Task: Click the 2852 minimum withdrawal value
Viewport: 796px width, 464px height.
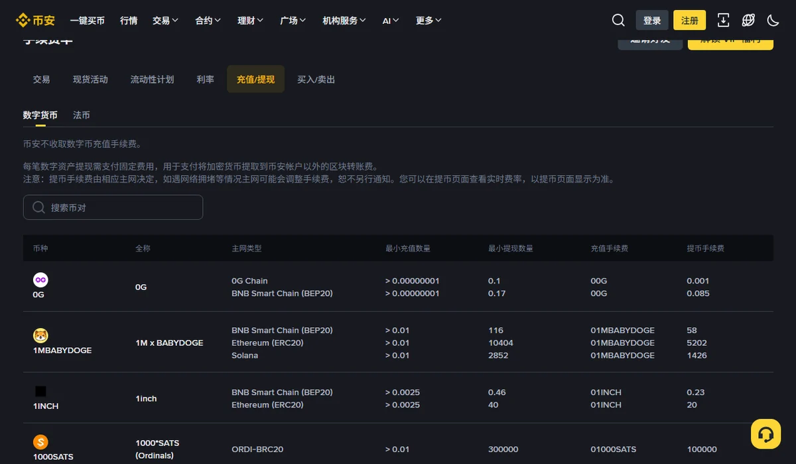Action: point(498,355)
